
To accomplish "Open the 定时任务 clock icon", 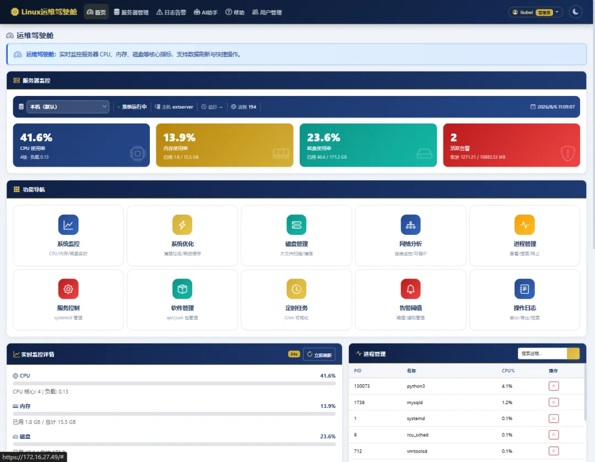I will coord(296,288).
